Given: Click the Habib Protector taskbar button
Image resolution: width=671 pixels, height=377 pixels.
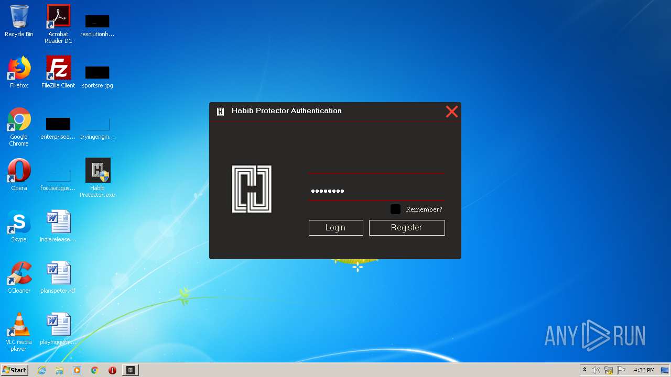Looking at the screenshot, I should coord(131,370).
